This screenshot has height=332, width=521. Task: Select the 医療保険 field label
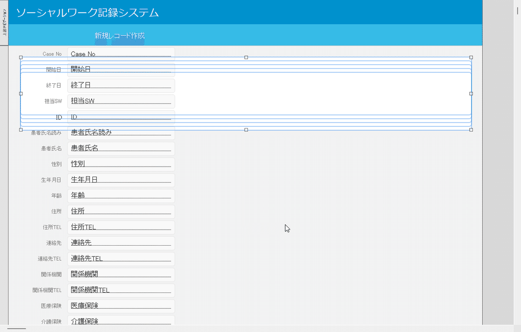point(51,306)
